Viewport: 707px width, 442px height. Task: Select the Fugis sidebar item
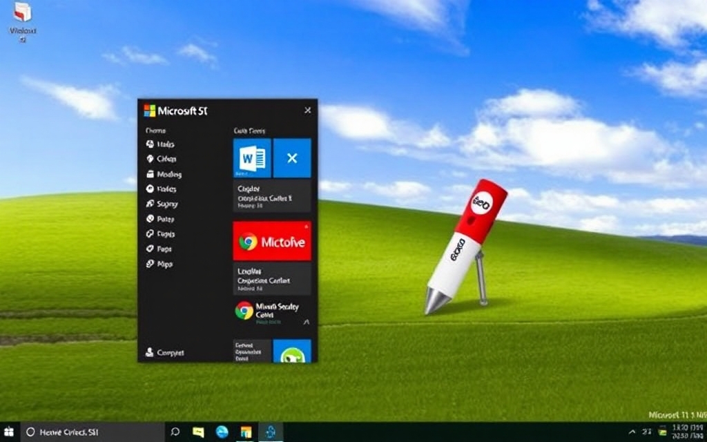(160, 233)
